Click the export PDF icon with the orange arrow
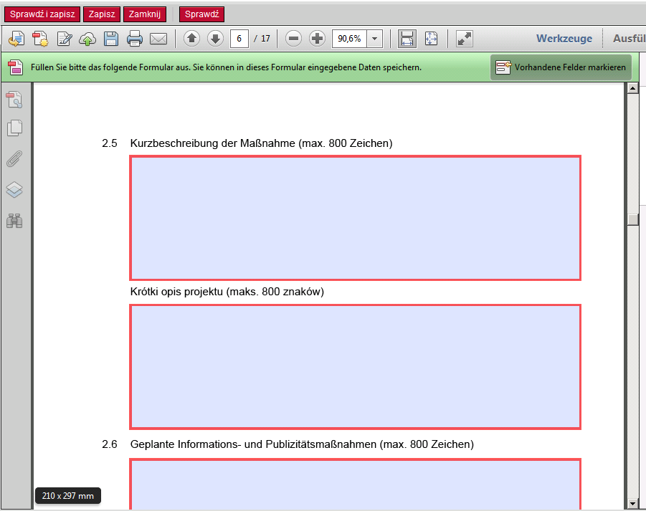This screenshot has height=511, width=646. [x=16, y=39]
